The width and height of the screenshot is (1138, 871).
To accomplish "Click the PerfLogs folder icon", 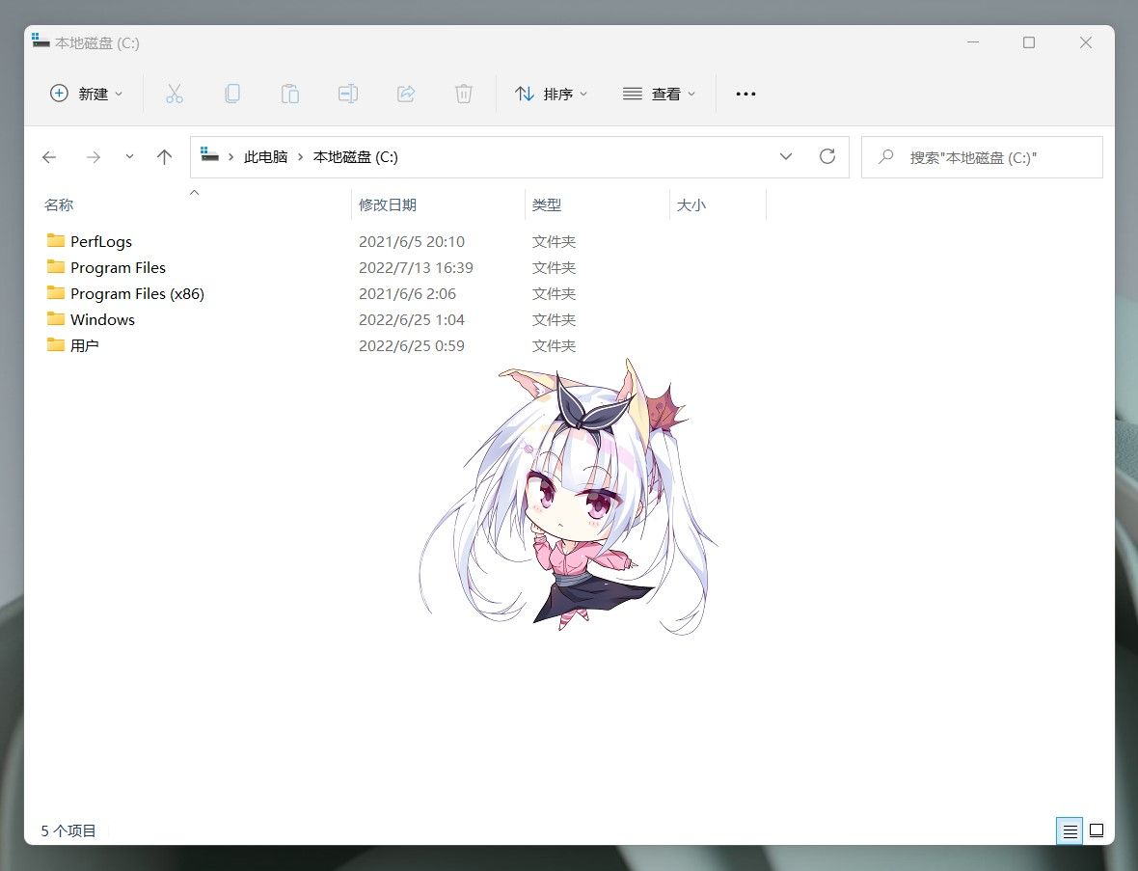I will [x=56, y=240].
